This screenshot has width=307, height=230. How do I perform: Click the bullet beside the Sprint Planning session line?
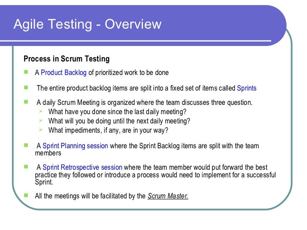pyautogui.click(x=26, y=146)
